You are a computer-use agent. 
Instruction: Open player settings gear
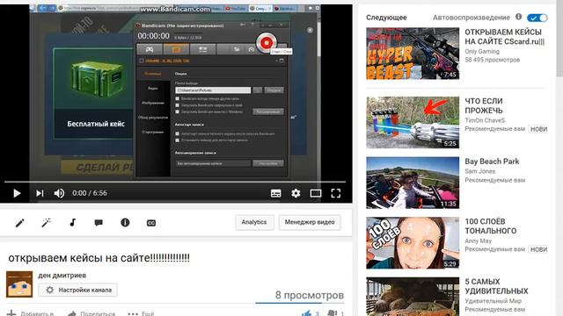pos(296,193)
